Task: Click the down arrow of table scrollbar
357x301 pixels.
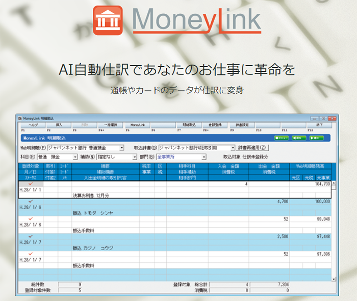Action: coord(334,279)
